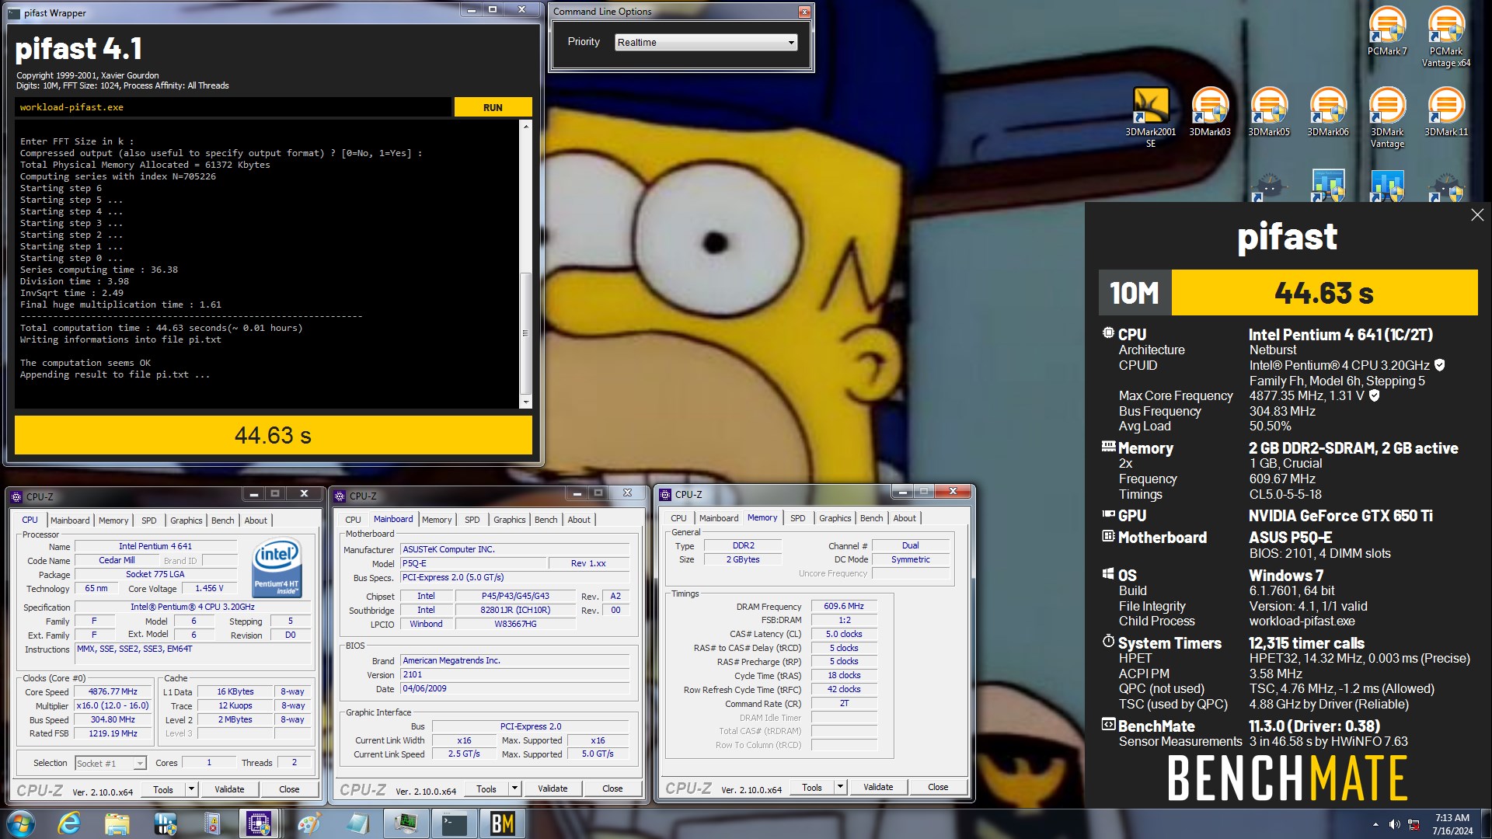Open Bench tab in the first CPU-Z window
The width and height of the screenshot is (1492, 839).
223,520
